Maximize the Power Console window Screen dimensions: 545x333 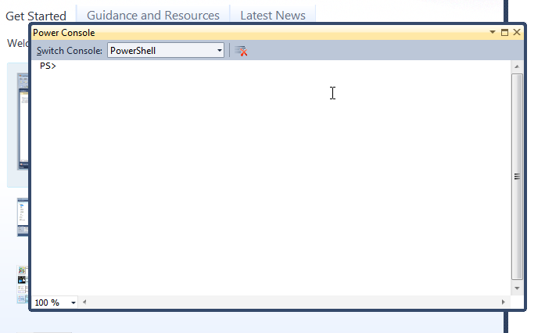(504, 32)
